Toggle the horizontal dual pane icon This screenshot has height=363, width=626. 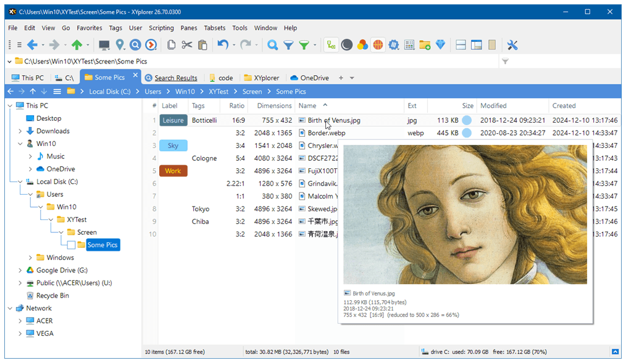(460, 44)
